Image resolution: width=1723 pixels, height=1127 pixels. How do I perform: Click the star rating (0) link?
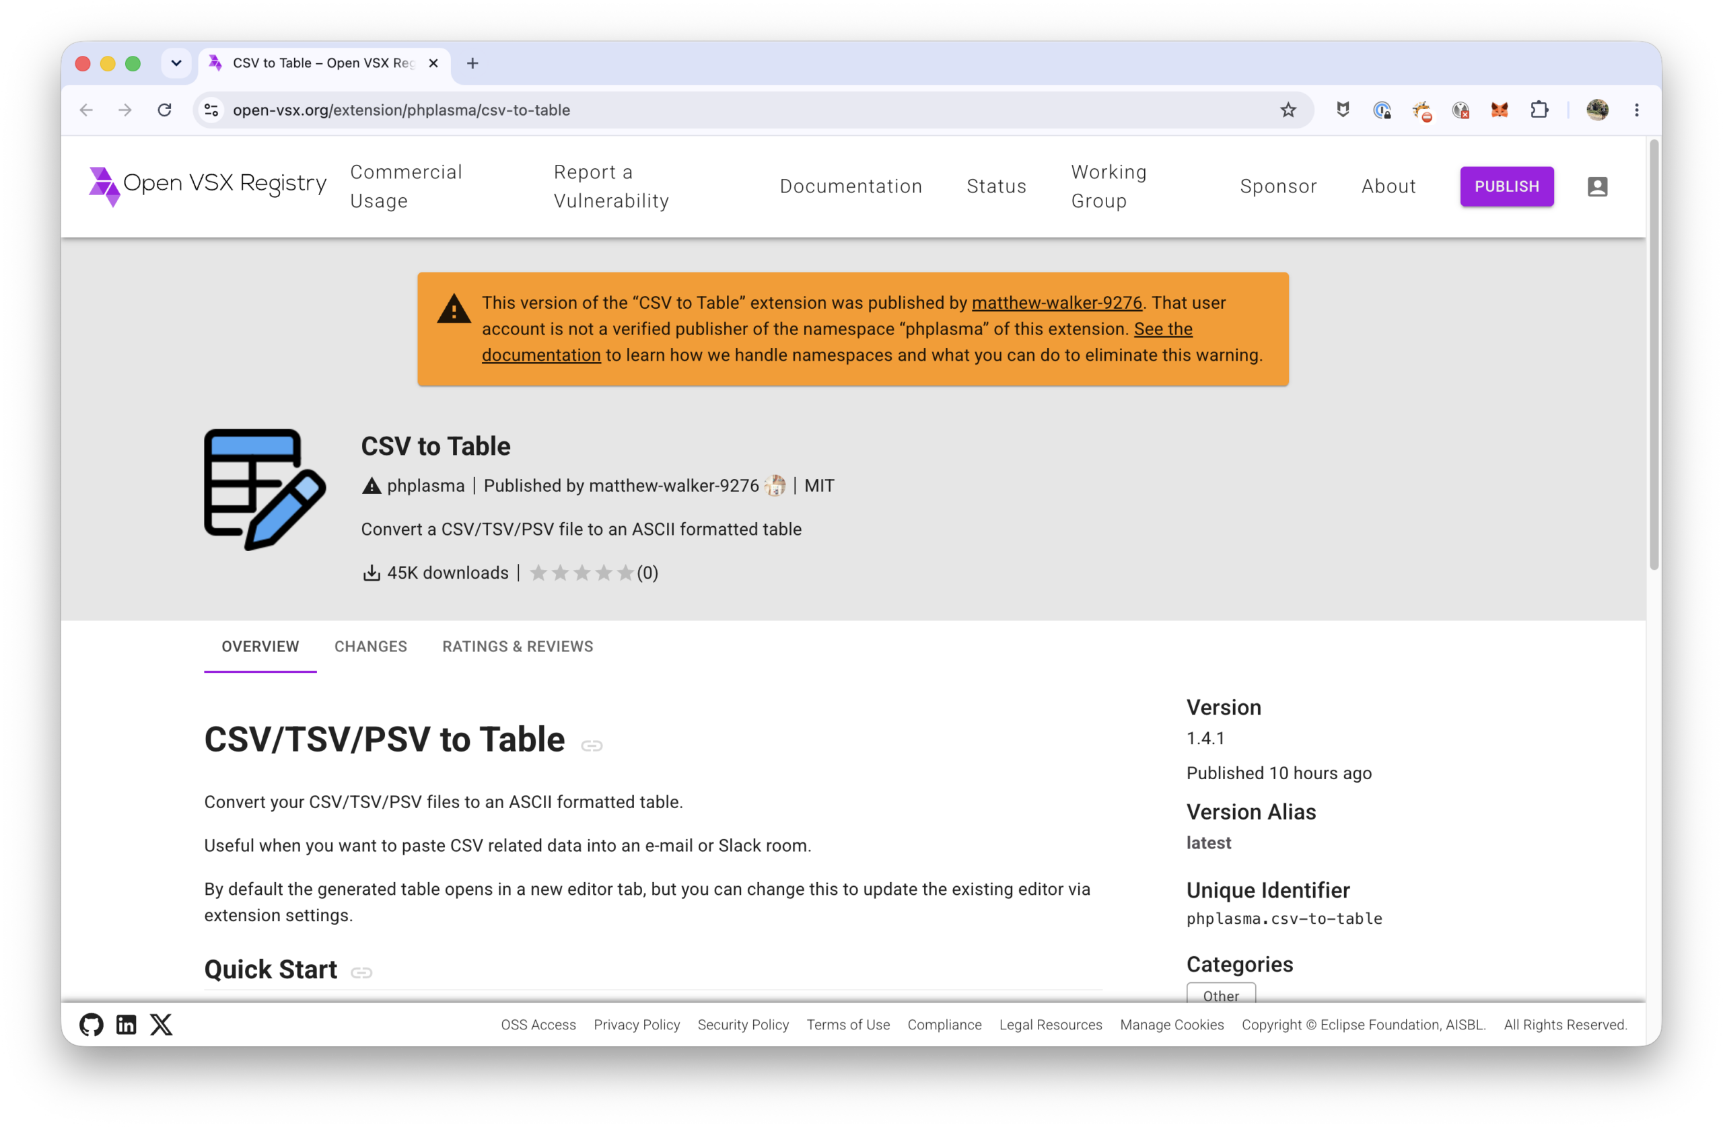(x=594, y=573)
